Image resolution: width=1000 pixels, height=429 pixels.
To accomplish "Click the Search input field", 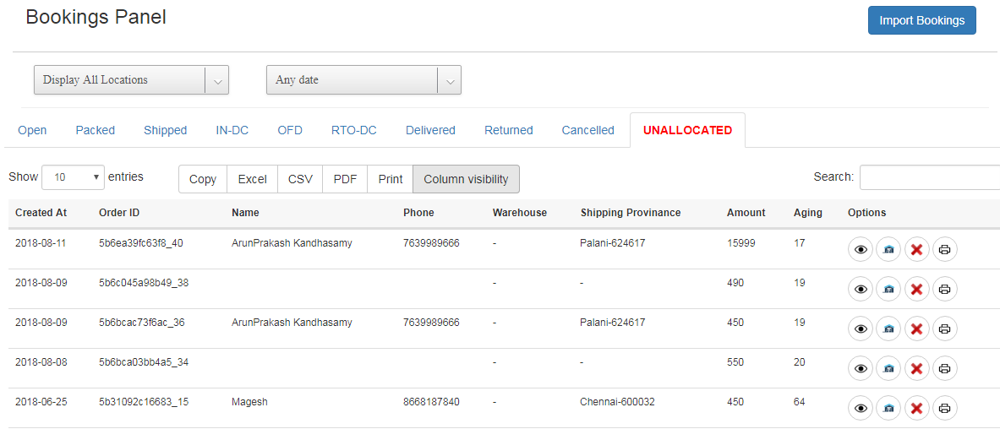I will pyautogui.click(x=928, y=177).
